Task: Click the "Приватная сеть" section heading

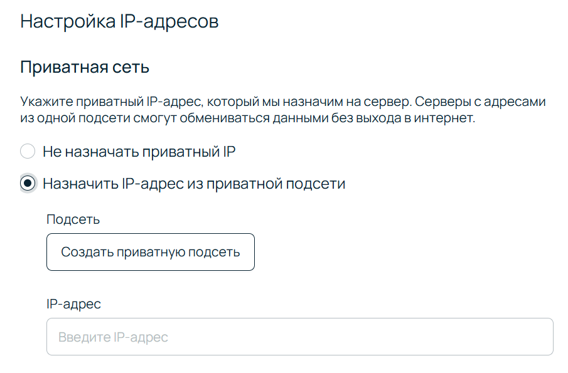Action: [x=85, y=67]
